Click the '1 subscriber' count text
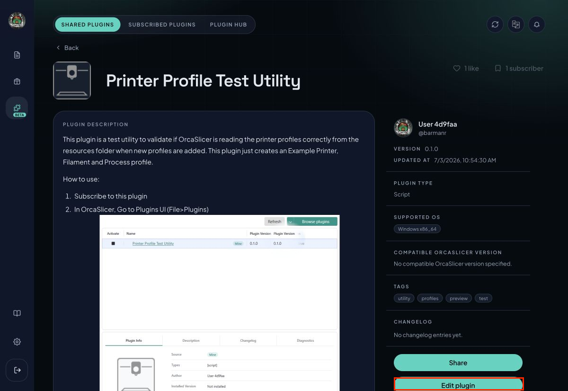 click(x=524, y=68)
